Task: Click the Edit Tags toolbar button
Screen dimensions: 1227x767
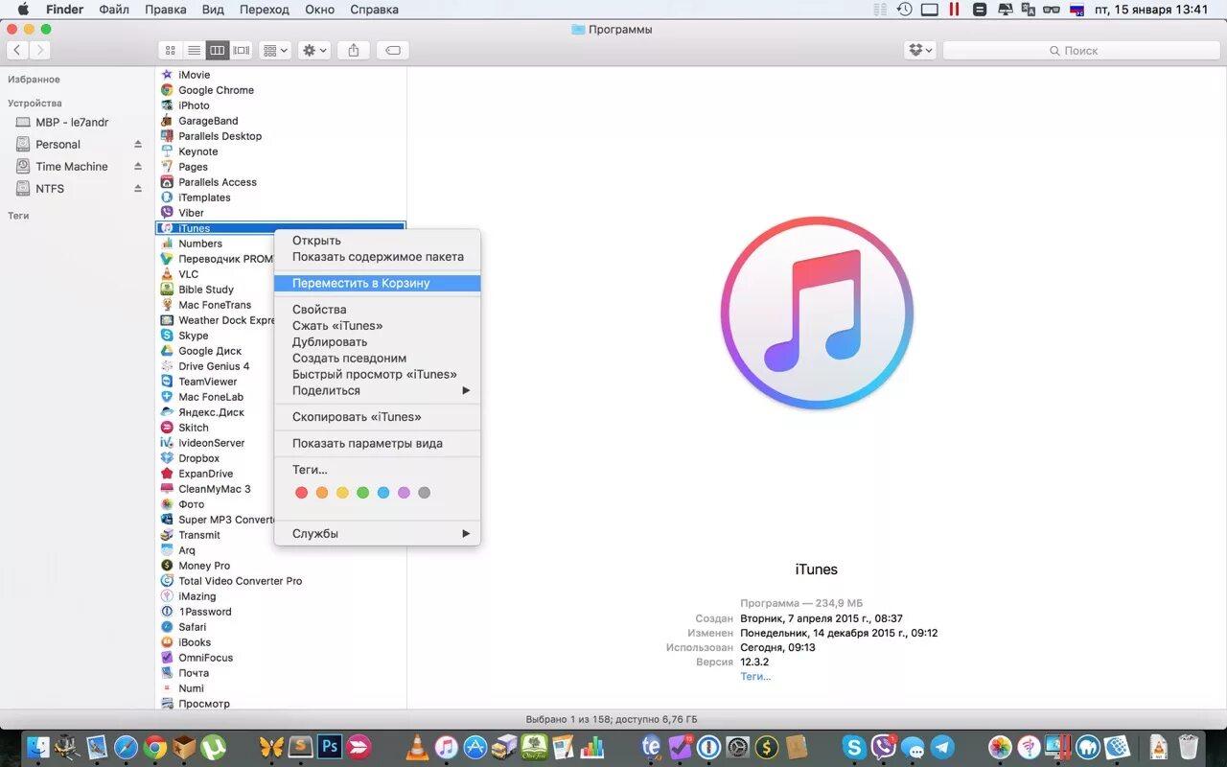Action: coord(393,50)
